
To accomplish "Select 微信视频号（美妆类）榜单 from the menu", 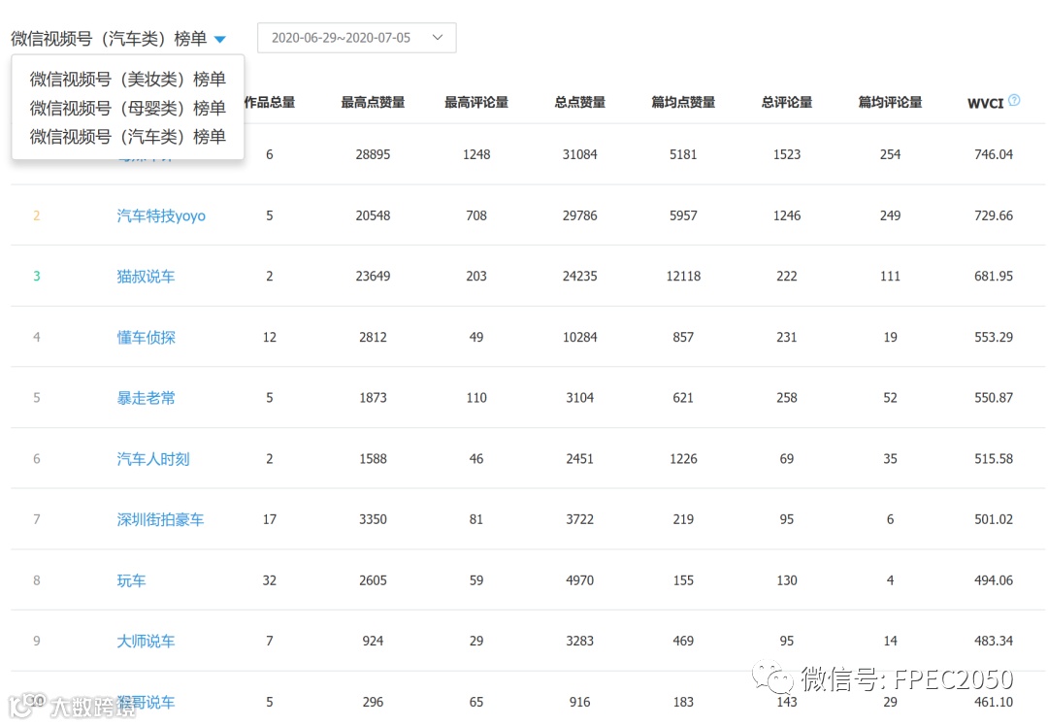I will [x=128, y=79].
